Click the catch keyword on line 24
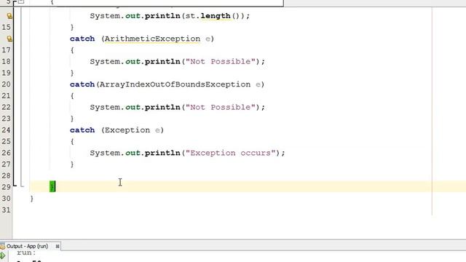 coord(82,130)
